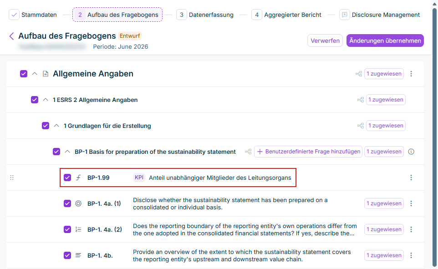Uncheck 1 ESRS 2 Allgemeine Angaben checkbox

click(x=35, y=100)
